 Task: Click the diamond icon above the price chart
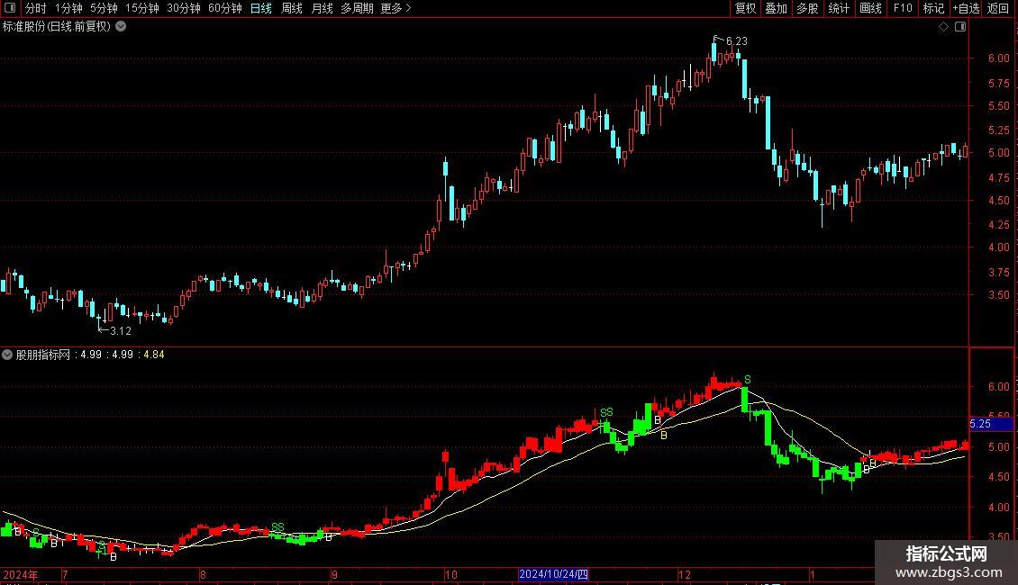pyautogui.click(x=943, y=27)
